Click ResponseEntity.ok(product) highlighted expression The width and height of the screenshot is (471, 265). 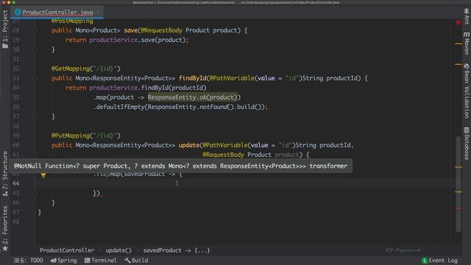[x=192, y=97]
